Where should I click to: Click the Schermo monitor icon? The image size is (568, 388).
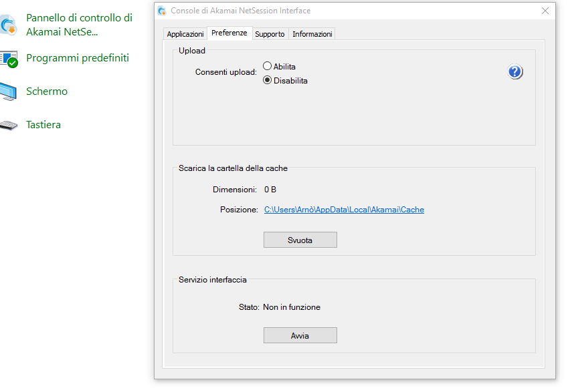(8, 91)
